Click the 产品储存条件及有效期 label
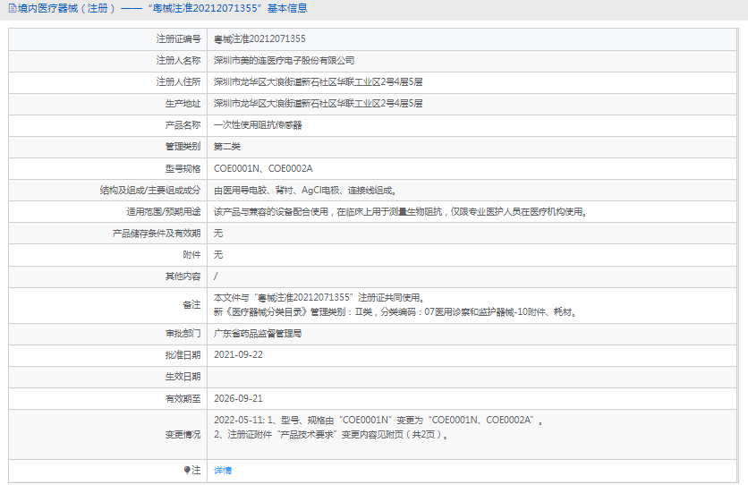Image resolution: width=748 pixels, height=485 pixels. [x=157, y=234]
